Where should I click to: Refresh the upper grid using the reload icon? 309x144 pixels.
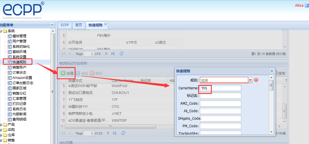122,53
